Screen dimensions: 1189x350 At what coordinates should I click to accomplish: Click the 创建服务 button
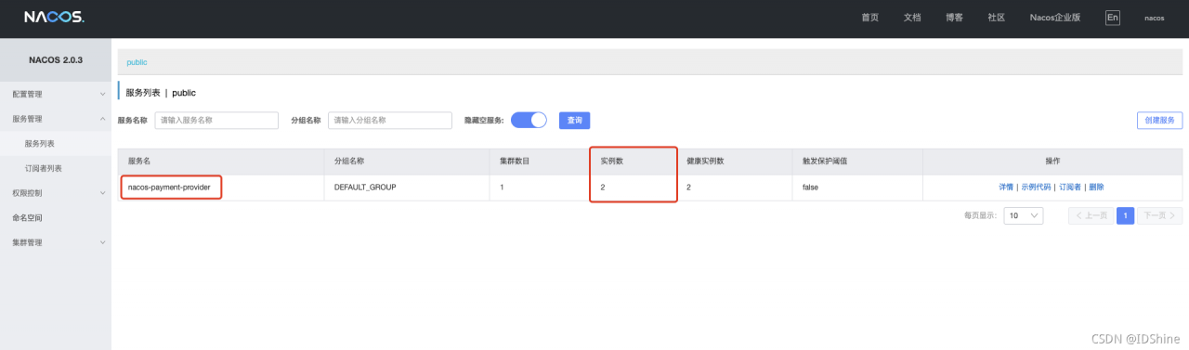point(1159,120)
